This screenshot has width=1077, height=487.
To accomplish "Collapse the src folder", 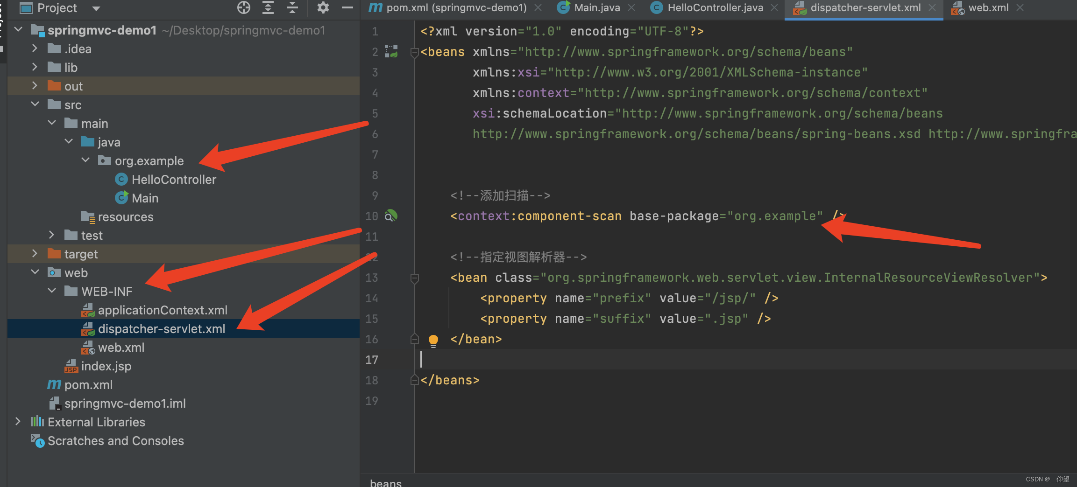I will point(35,104).
